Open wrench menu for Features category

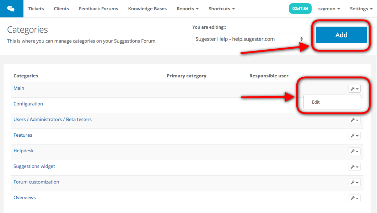click(x=354, y=136)
